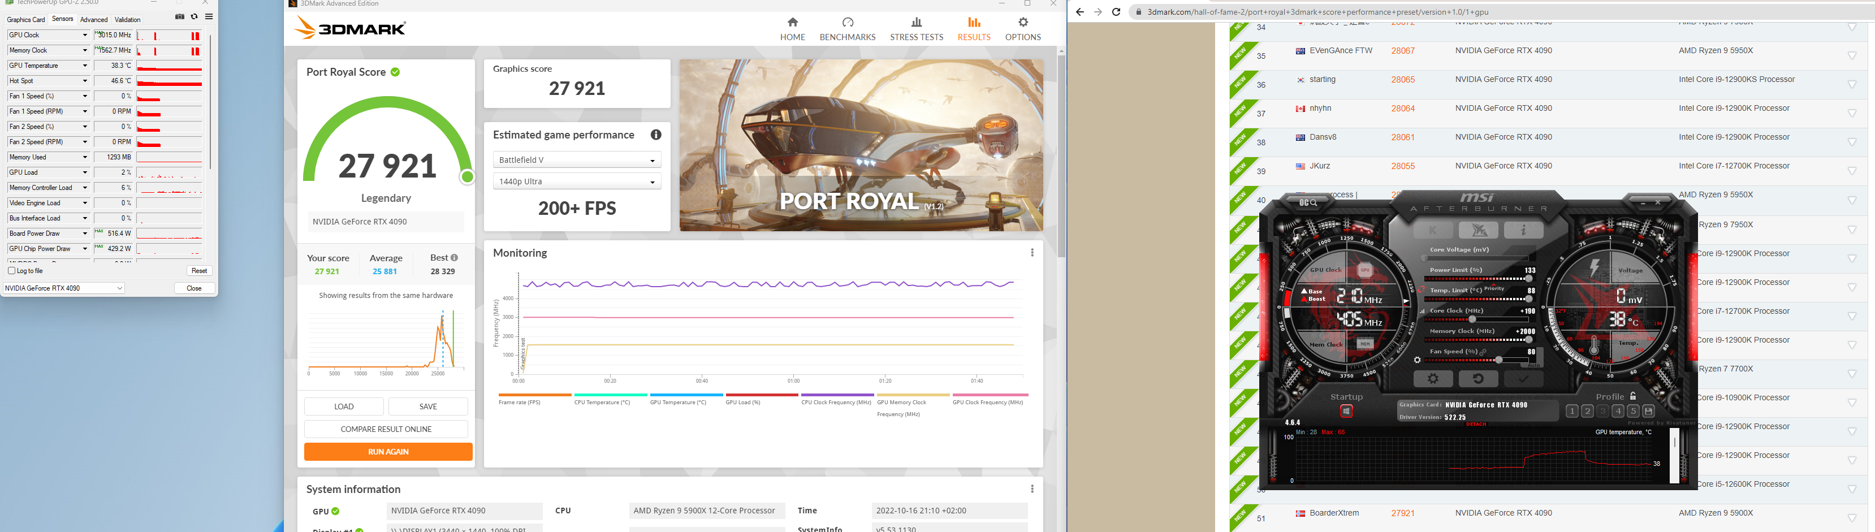Click COMPARE RESULT ONLINE
This screenshot has width=1875, height=532.
pyautogui.click(x=386, y=429)
